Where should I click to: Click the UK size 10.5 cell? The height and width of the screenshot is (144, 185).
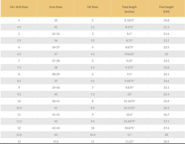(92, 135)
